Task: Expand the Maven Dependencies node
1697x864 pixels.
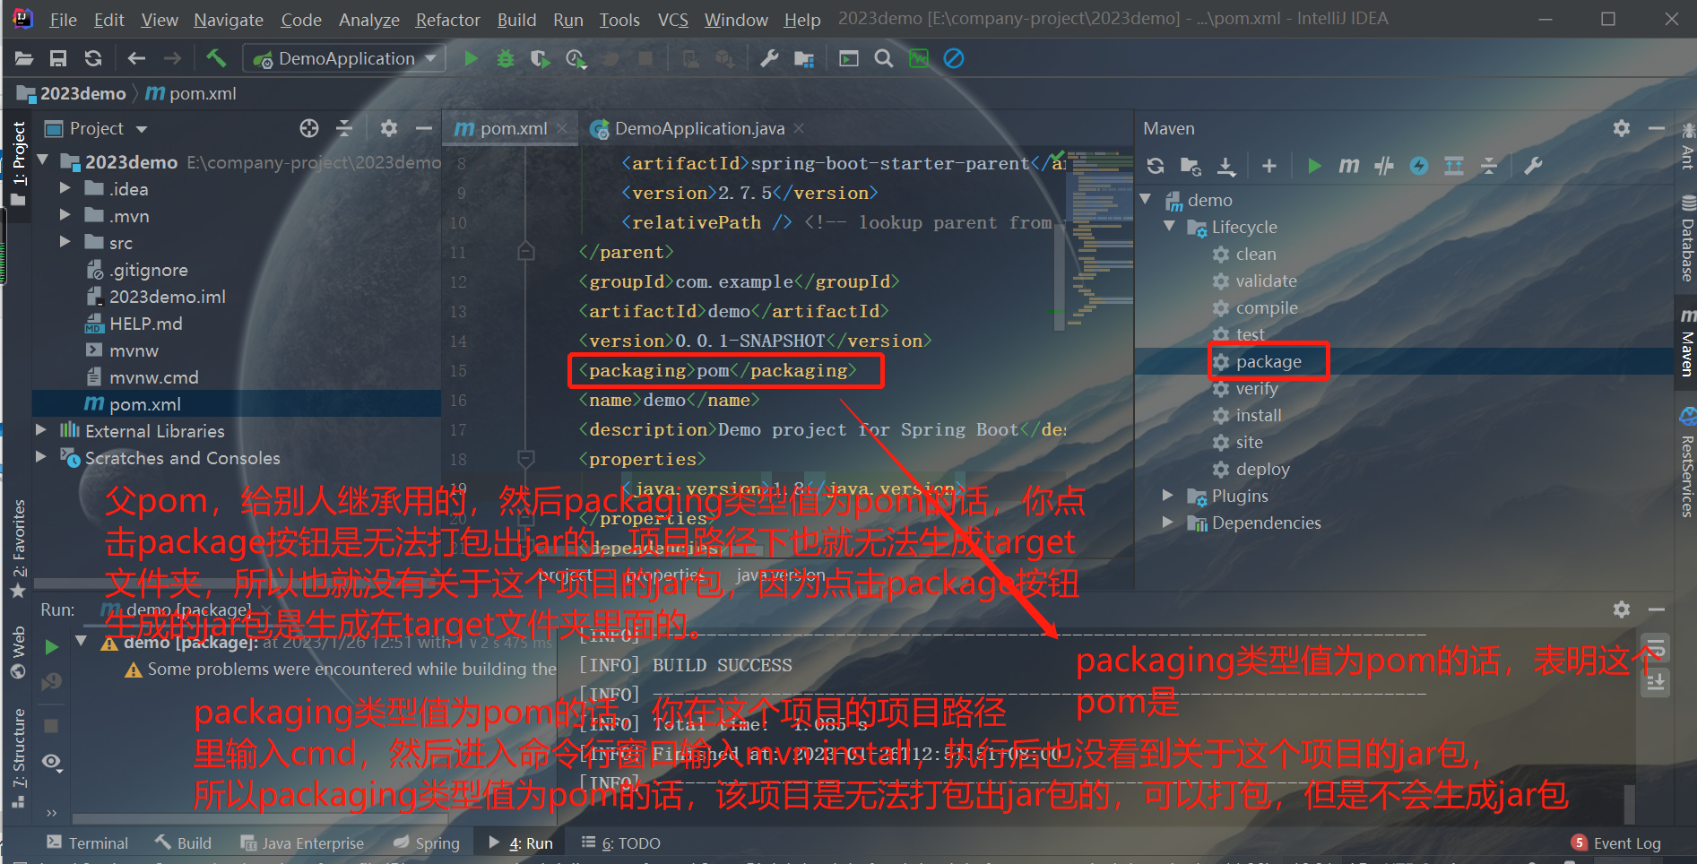Action: (x=1167, y=523)
